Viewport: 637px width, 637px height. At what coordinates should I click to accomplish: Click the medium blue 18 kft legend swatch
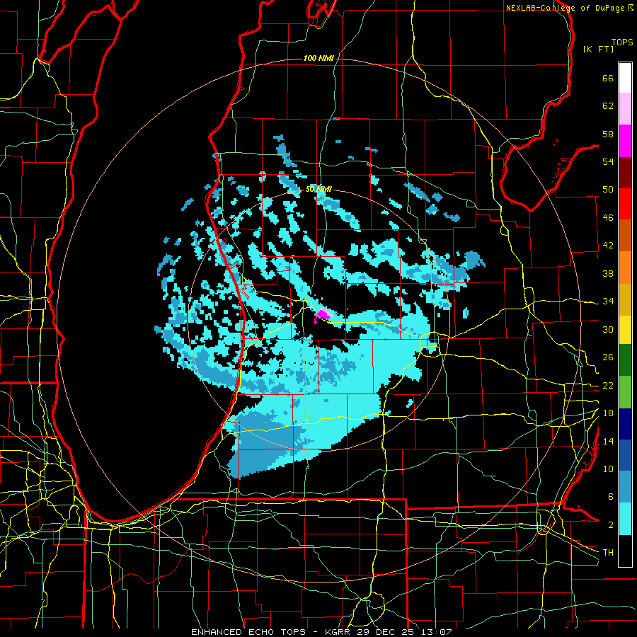(x=625, y=455)
